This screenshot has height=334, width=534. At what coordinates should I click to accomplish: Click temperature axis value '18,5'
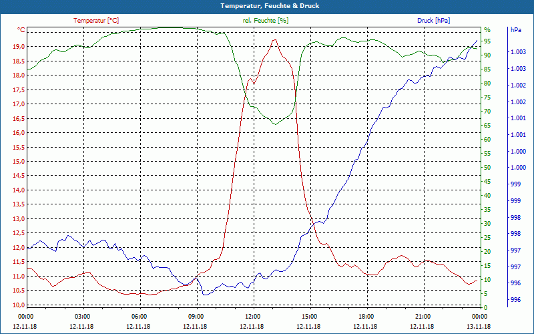19,61
